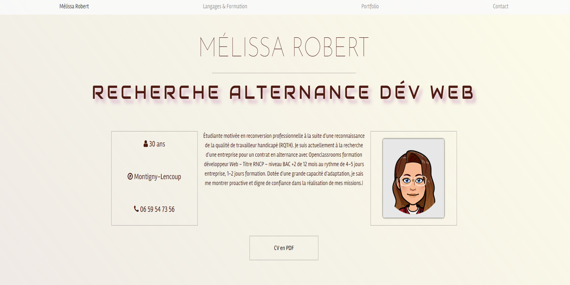570x285 pixels.
Task: Click the MÉLISSA ROBERT heading
Action: 284,46
